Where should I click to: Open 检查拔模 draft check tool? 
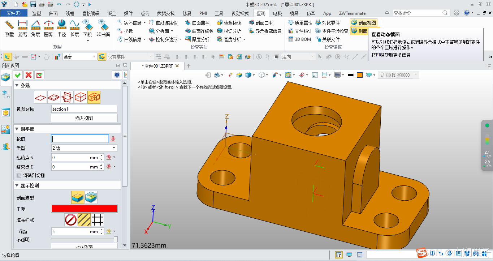point(229,23)
